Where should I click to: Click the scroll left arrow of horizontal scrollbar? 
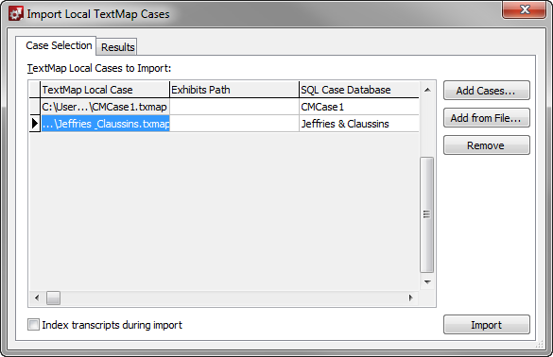click(37, 297)
